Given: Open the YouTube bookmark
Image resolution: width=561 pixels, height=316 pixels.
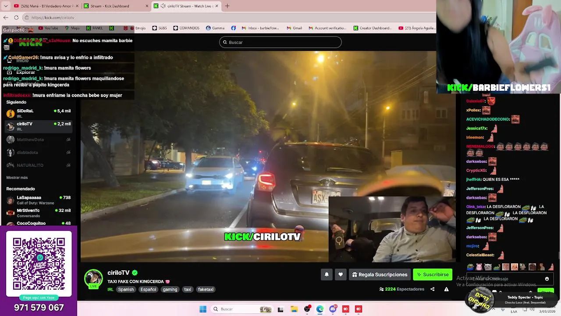Looking at the screenshot, I should [48, 28].
